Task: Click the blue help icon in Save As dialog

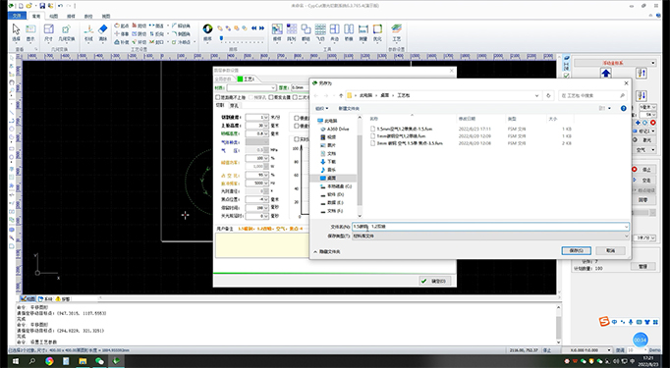Action: click(623, 108)
